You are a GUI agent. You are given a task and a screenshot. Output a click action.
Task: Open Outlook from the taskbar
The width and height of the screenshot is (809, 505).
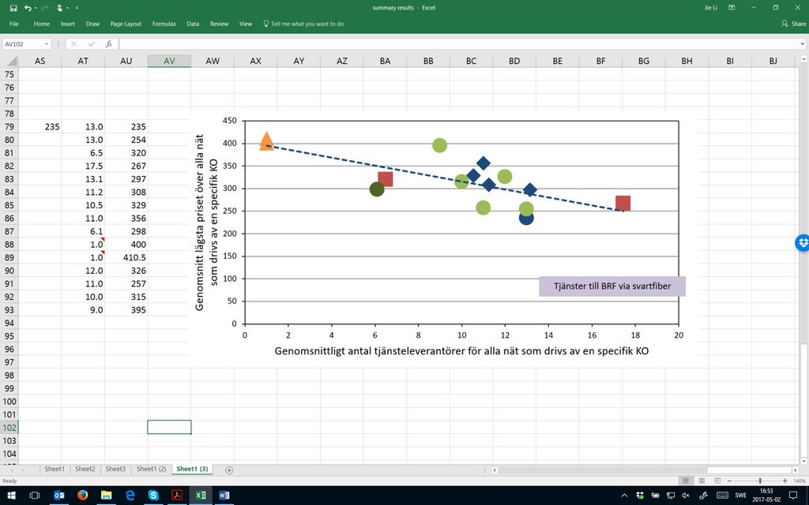coord(58,496)
